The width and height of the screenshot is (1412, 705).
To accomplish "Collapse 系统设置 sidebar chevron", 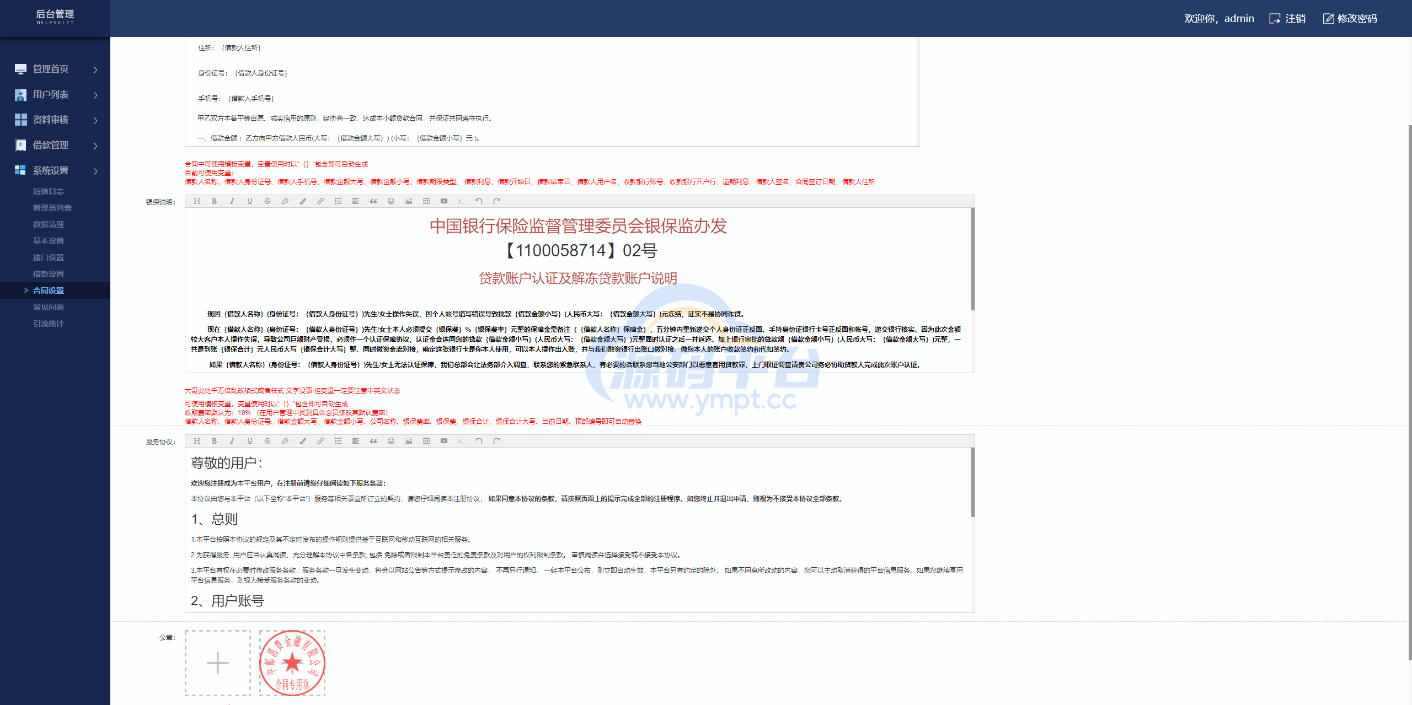I will tap(95, 171).
